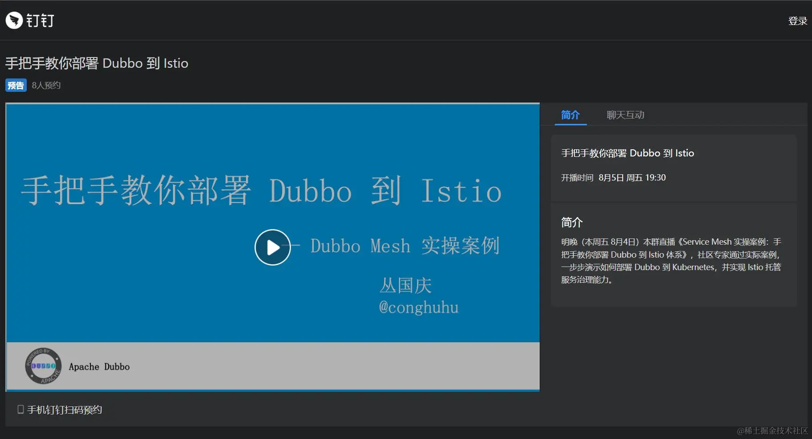The image size is (812, 439).
Task: Click the Apache Dubbo label text
Action: coord(99,367)
